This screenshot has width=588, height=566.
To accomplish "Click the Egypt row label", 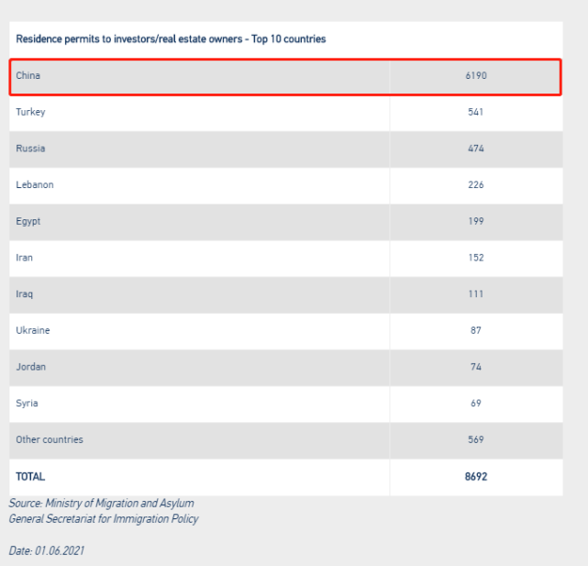I will point(28,221).
